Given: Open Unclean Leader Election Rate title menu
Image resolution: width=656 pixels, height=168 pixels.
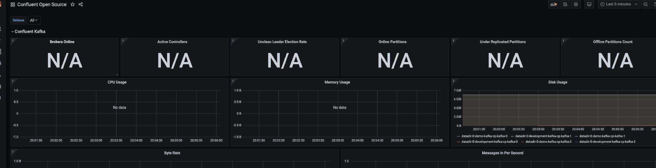Looking at the screenshot, I should pos(282,42).
